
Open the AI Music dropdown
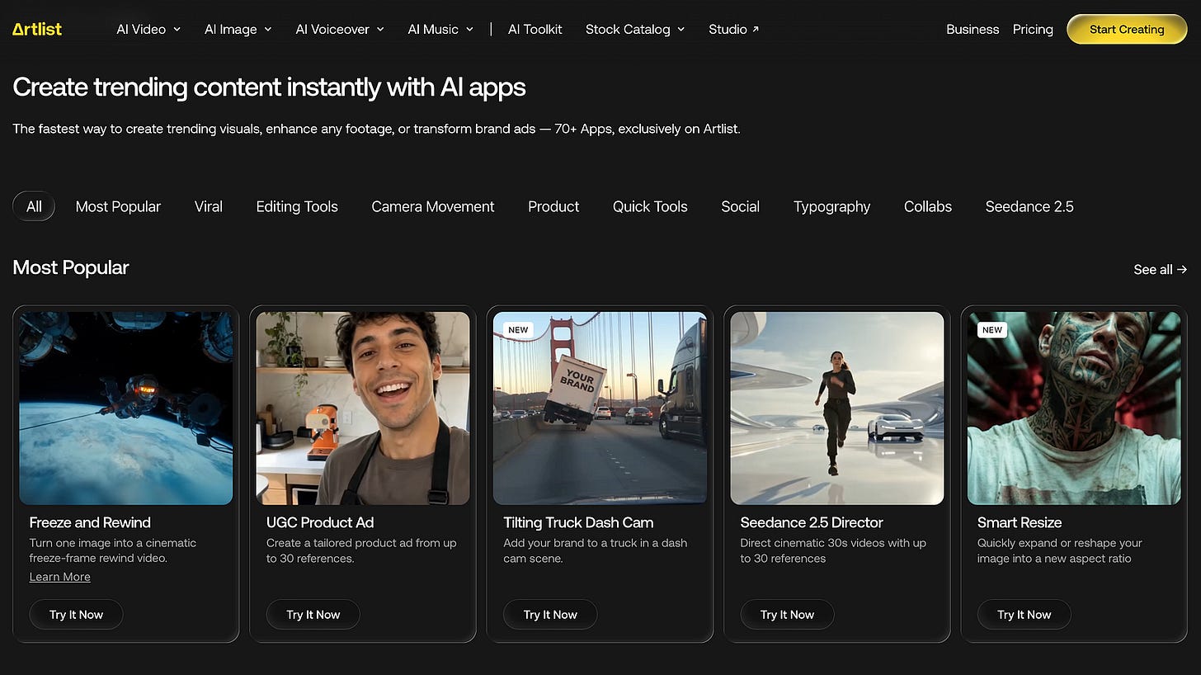440,30
